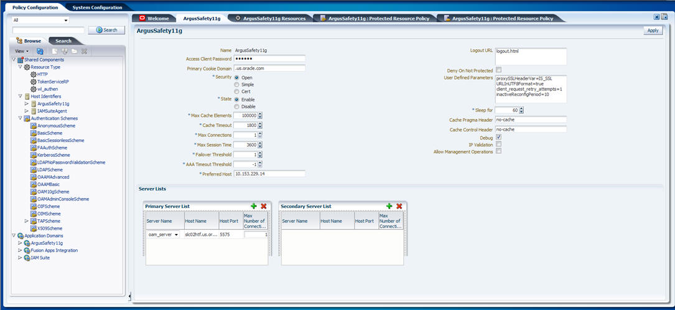Click the Resource Type gear icon
This screenshot has width=675, height=310.
pos(27,67)
